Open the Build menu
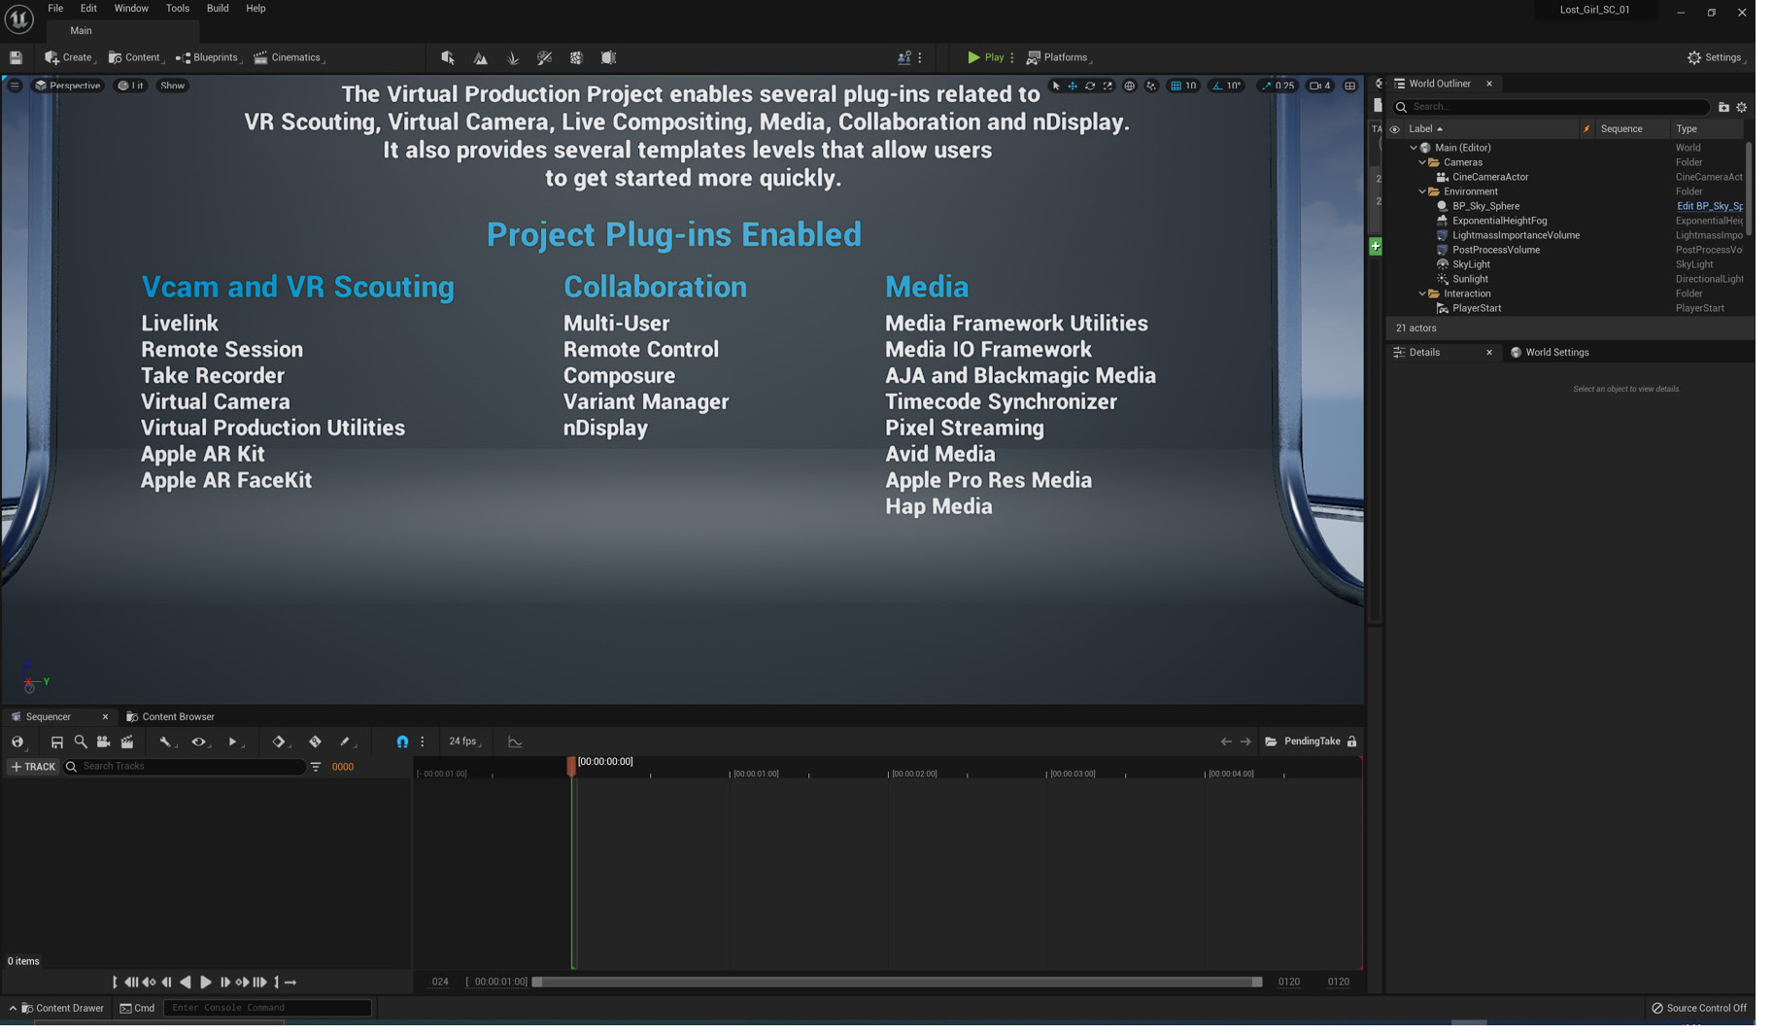The image size is (1773, 1035). [218, 9]
